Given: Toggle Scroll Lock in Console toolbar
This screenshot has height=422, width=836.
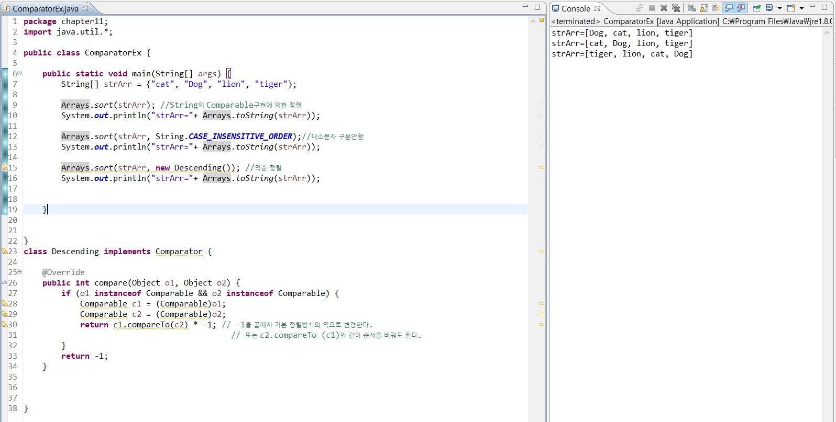Looking at the screenshot, I should coord(704,8).
